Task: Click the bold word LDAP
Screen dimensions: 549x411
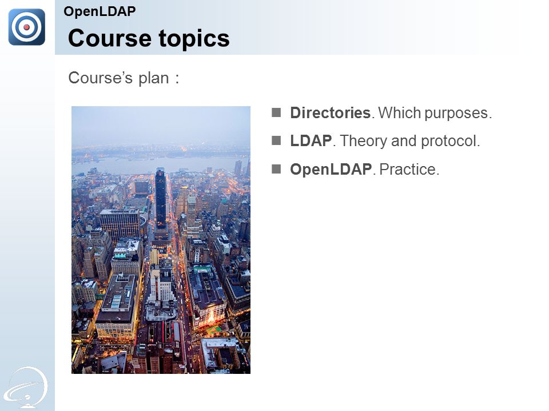Action: 311,141
